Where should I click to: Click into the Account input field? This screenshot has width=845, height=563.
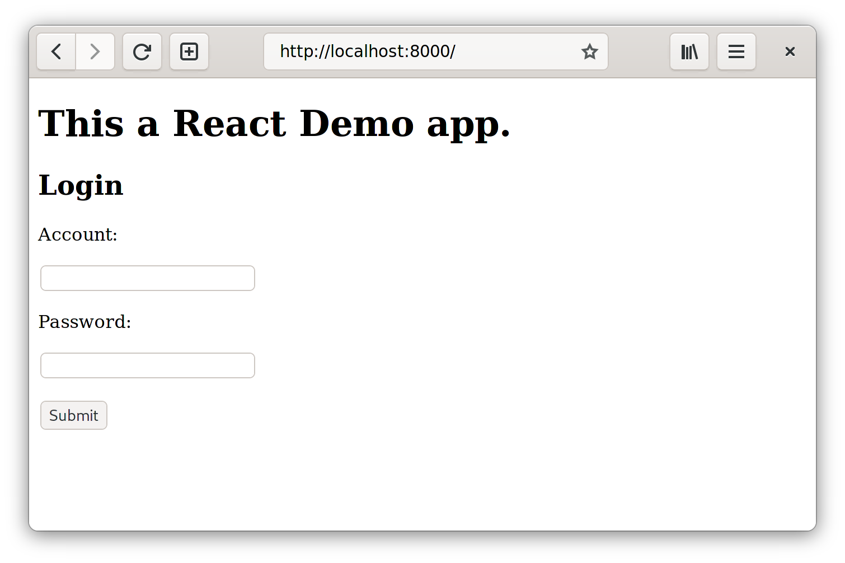[148, 278]
